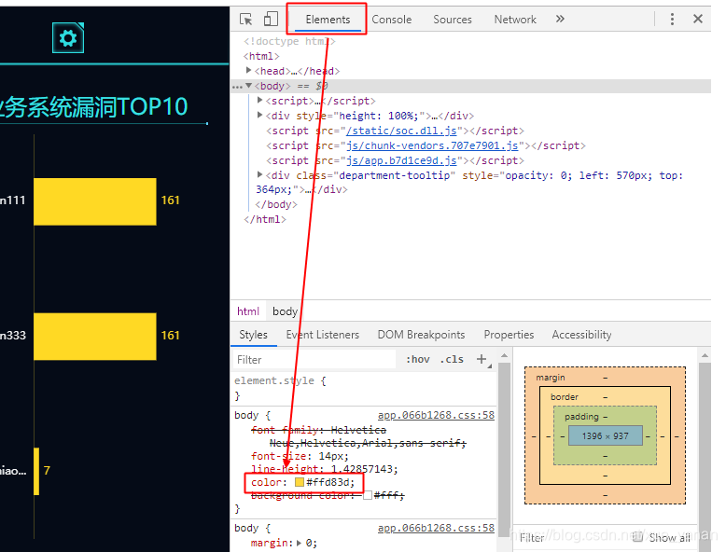Click the Styles pane vertical scrollbar

[x=504, y=448]
